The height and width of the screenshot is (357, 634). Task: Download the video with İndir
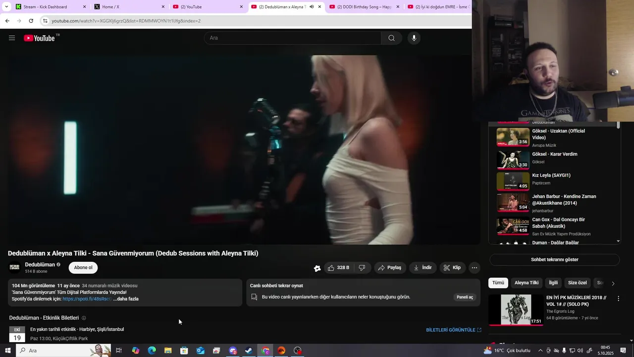point(423,268)
